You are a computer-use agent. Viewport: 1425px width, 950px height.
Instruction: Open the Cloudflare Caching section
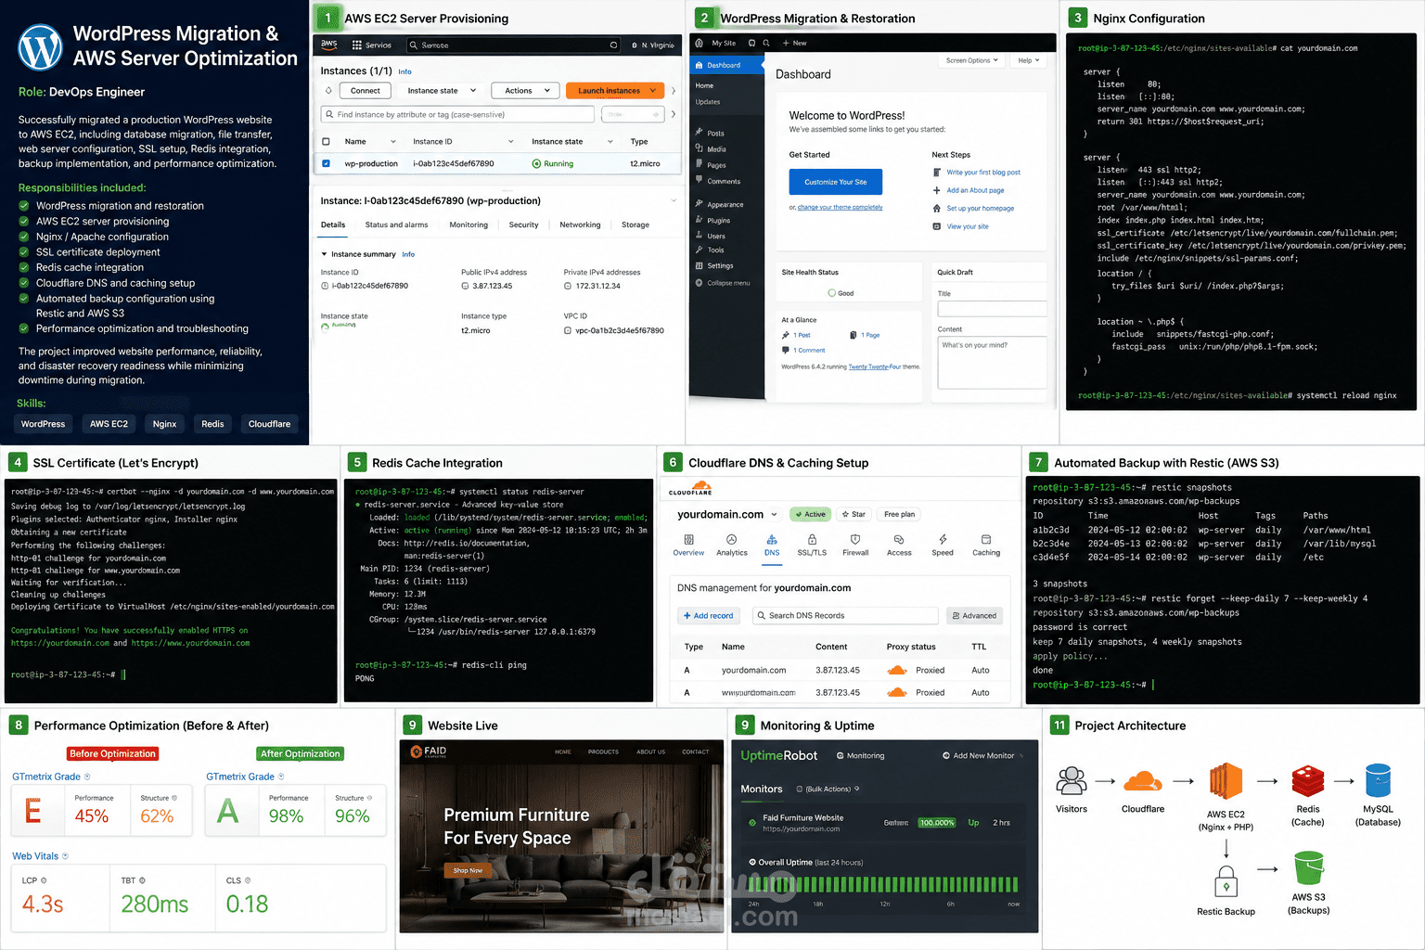986,545
